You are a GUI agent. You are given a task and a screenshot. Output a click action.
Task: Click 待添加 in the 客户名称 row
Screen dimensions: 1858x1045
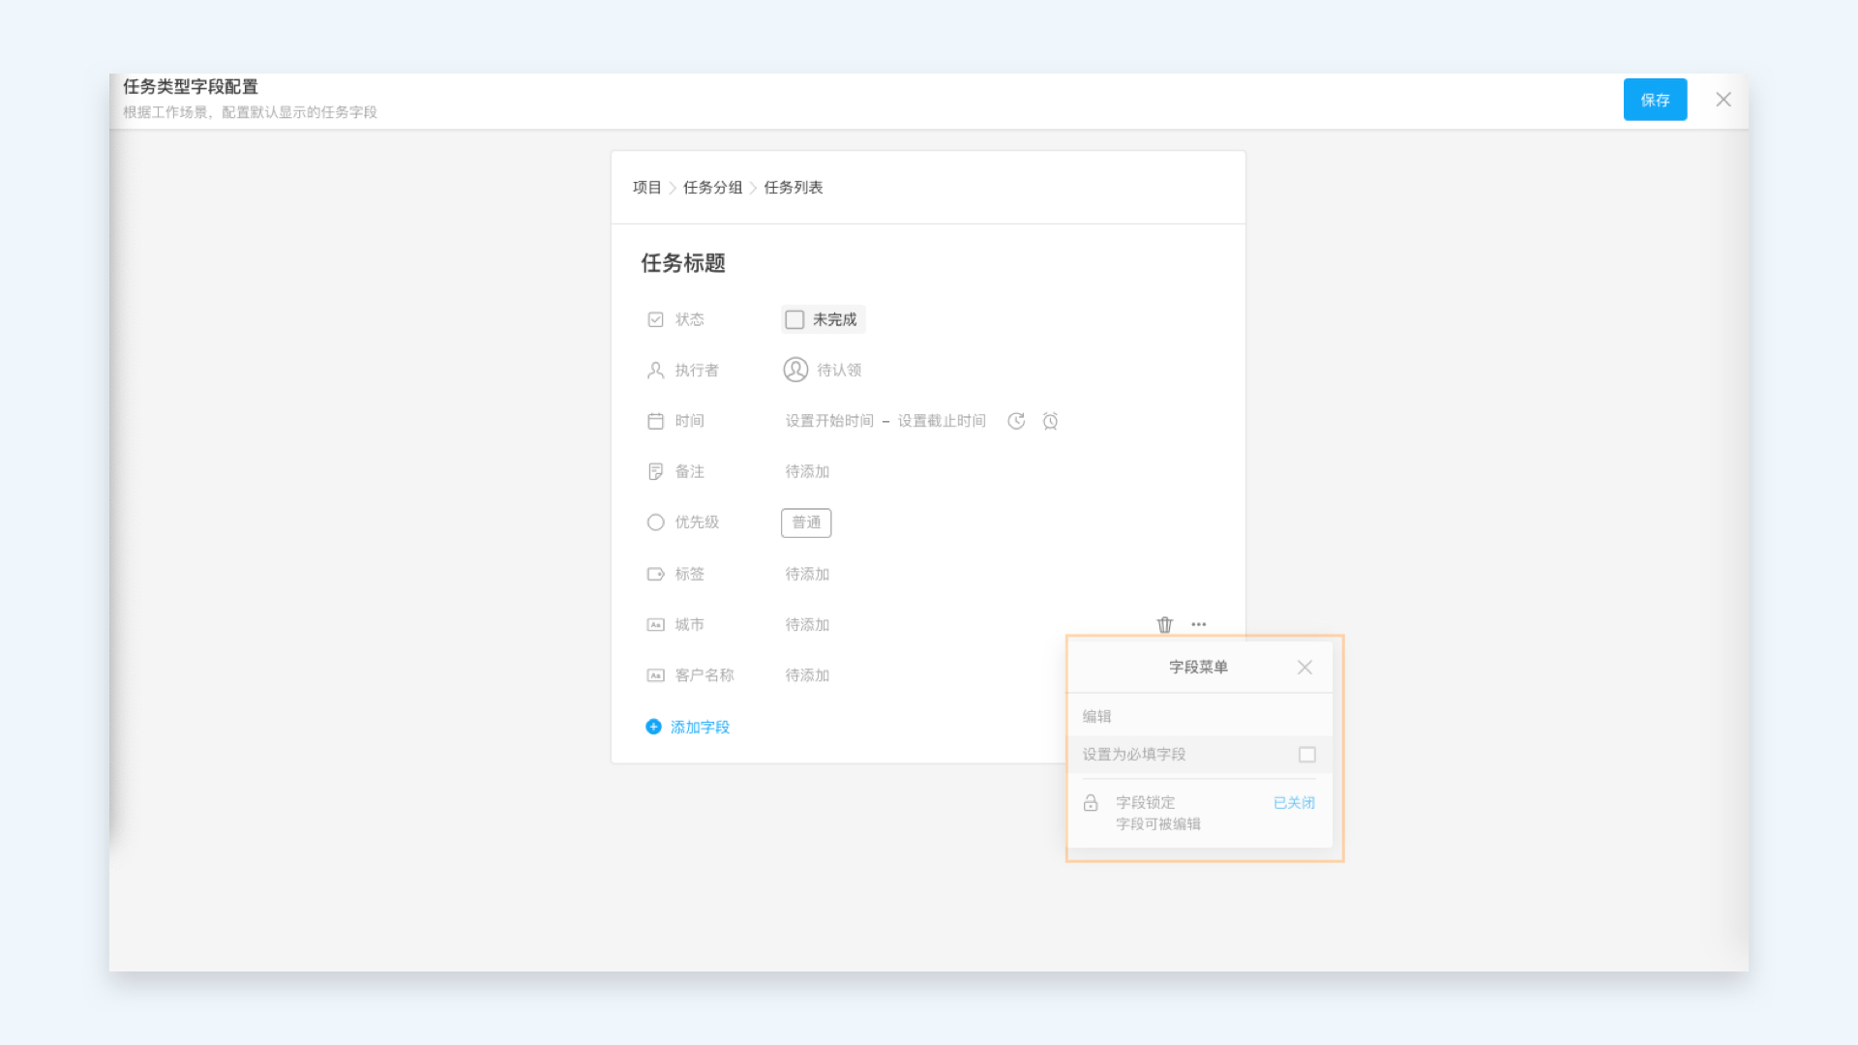tap(807, 675)
